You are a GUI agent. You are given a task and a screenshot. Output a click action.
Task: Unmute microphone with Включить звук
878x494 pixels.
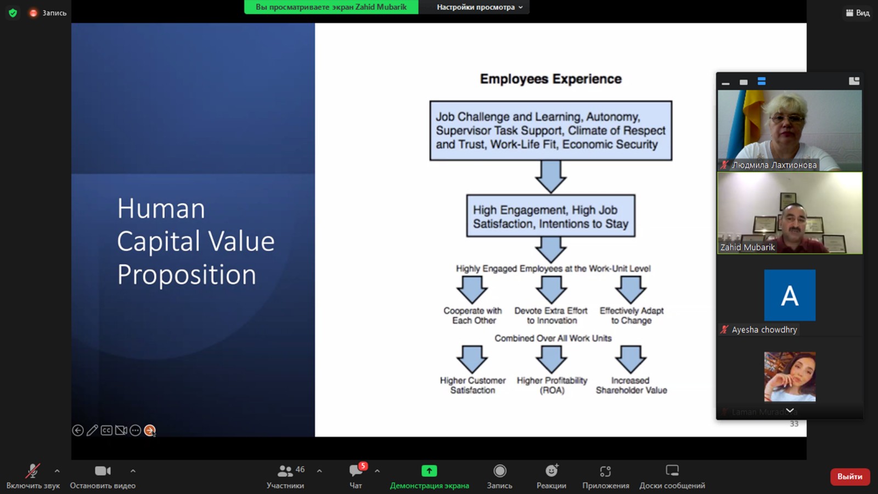pyautogui.click(x=33, y=476)
